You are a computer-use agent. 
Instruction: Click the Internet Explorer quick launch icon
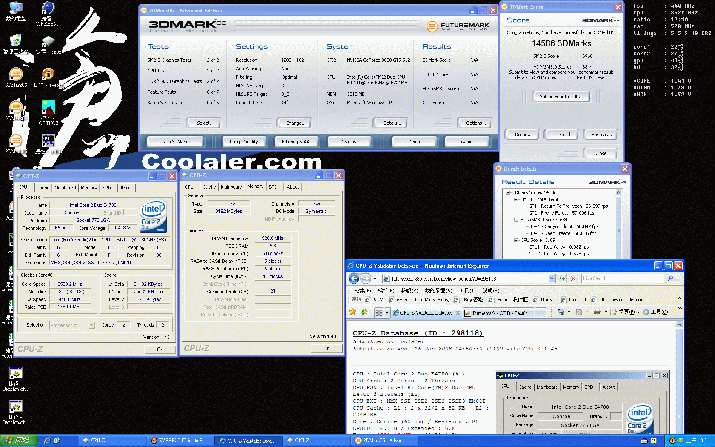[x=47, y=441]
